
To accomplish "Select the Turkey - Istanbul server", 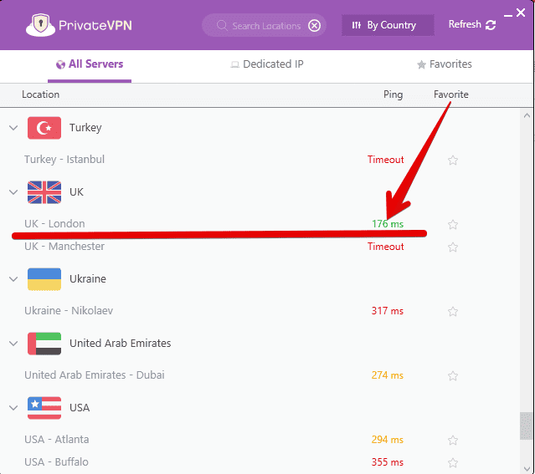I will coord(64,160).
